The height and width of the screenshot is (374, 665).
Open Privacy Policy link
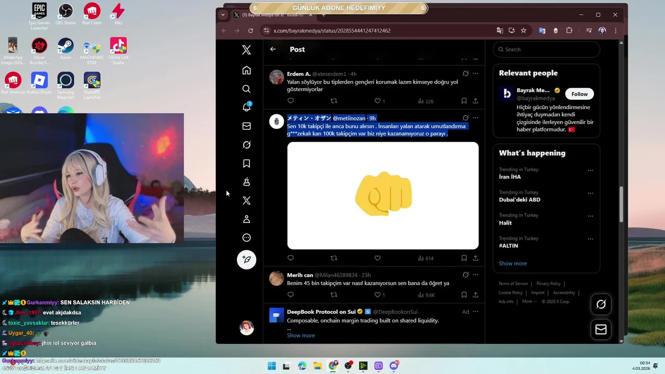pyautogui.click(x=548, y=284)
